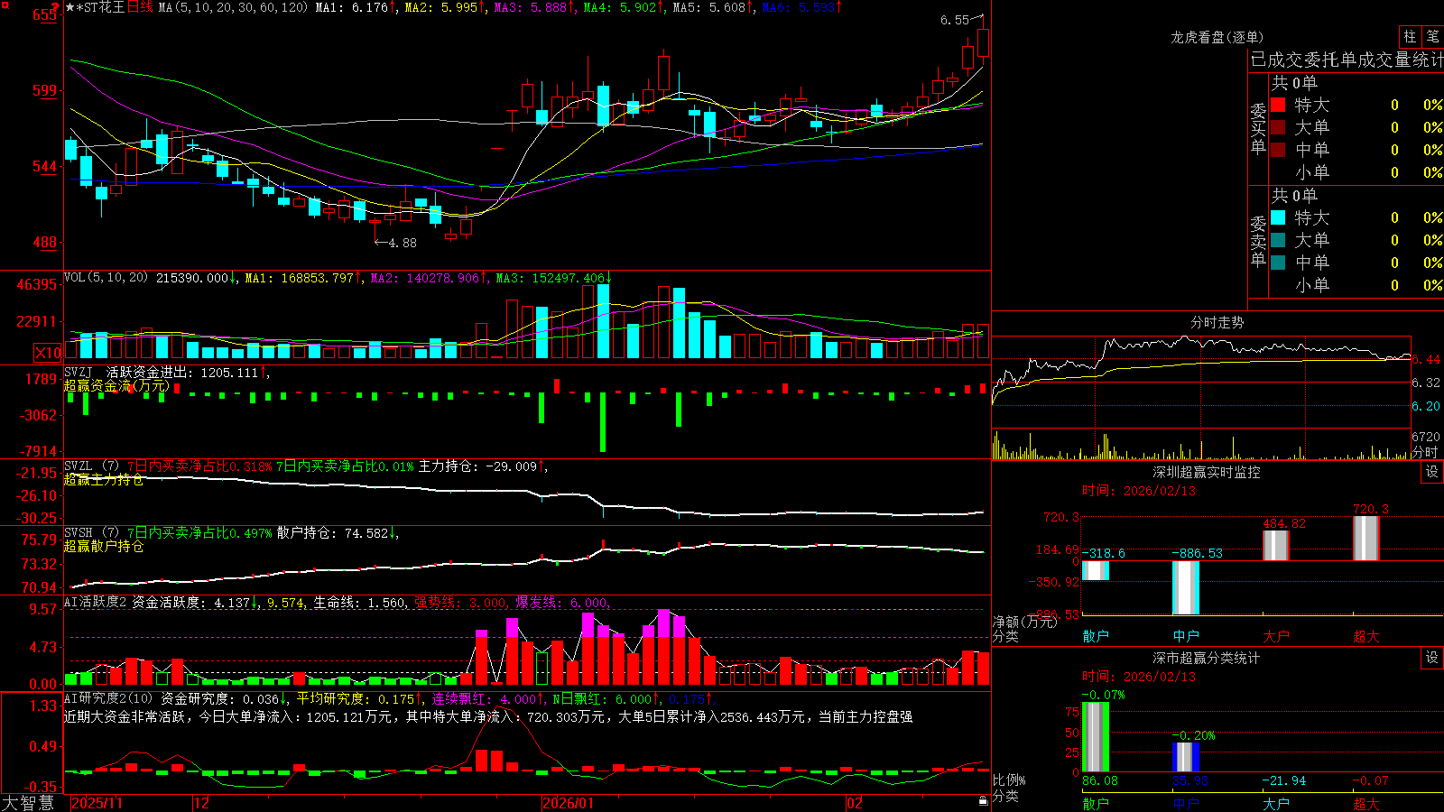Select 大户 bar 484.82 in real-time monitor
The image size is (1444, 812).
click(x=1276, y=546)
